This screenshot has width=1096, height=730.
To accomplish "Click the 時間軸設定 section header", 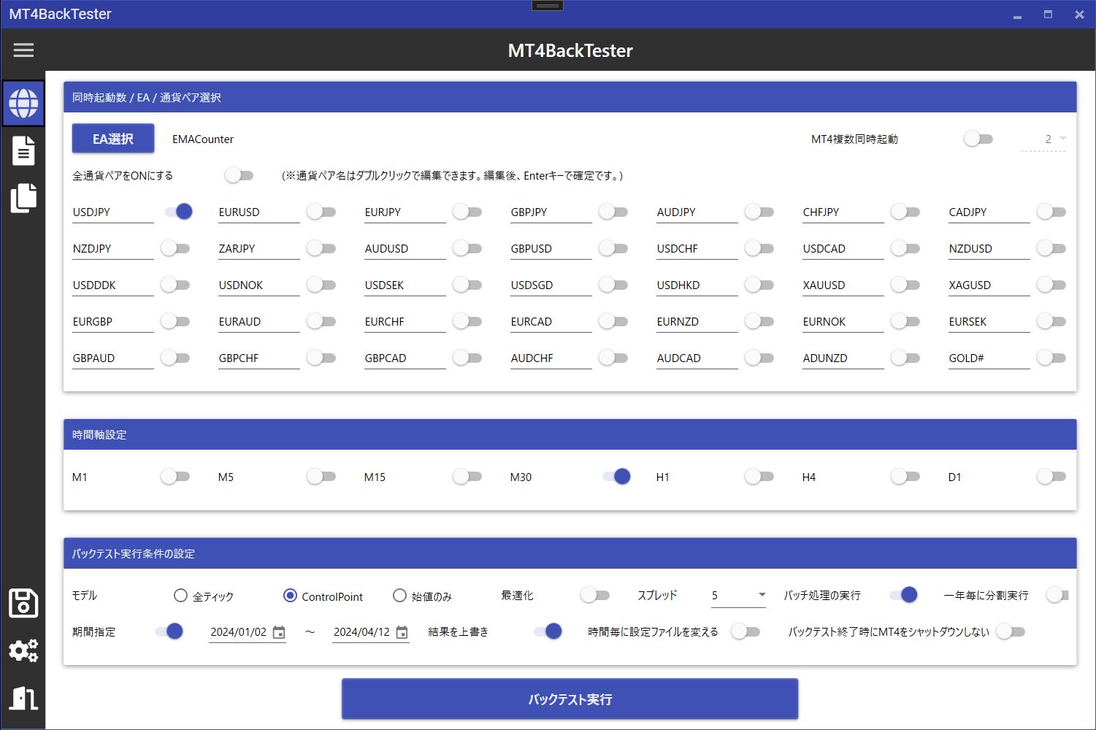I will (570, 434).
